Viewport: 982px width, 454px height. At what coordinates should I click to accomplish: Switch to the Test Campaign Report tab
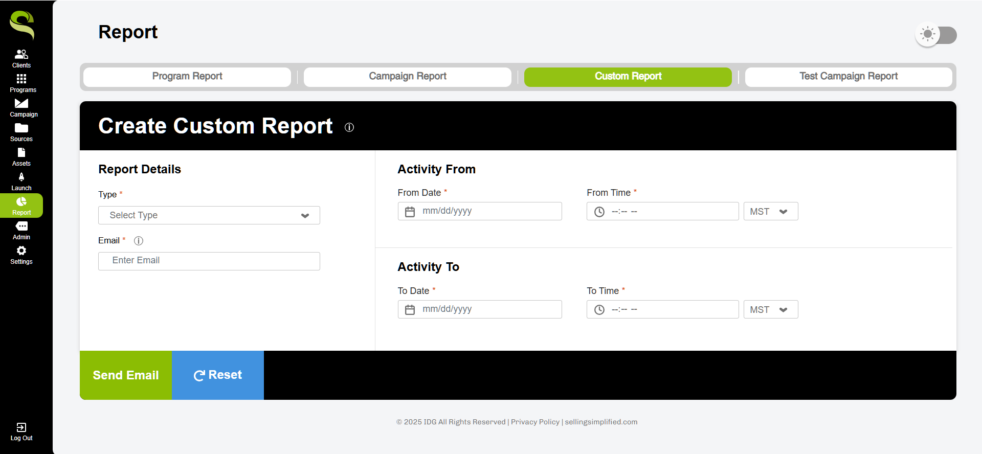point(849,77)
